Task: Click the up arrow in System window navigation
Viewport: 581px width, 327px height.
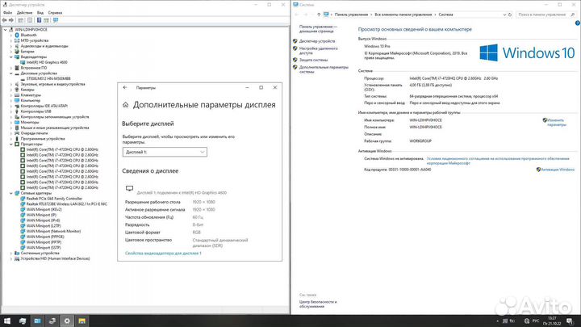Action: [319, 15]
